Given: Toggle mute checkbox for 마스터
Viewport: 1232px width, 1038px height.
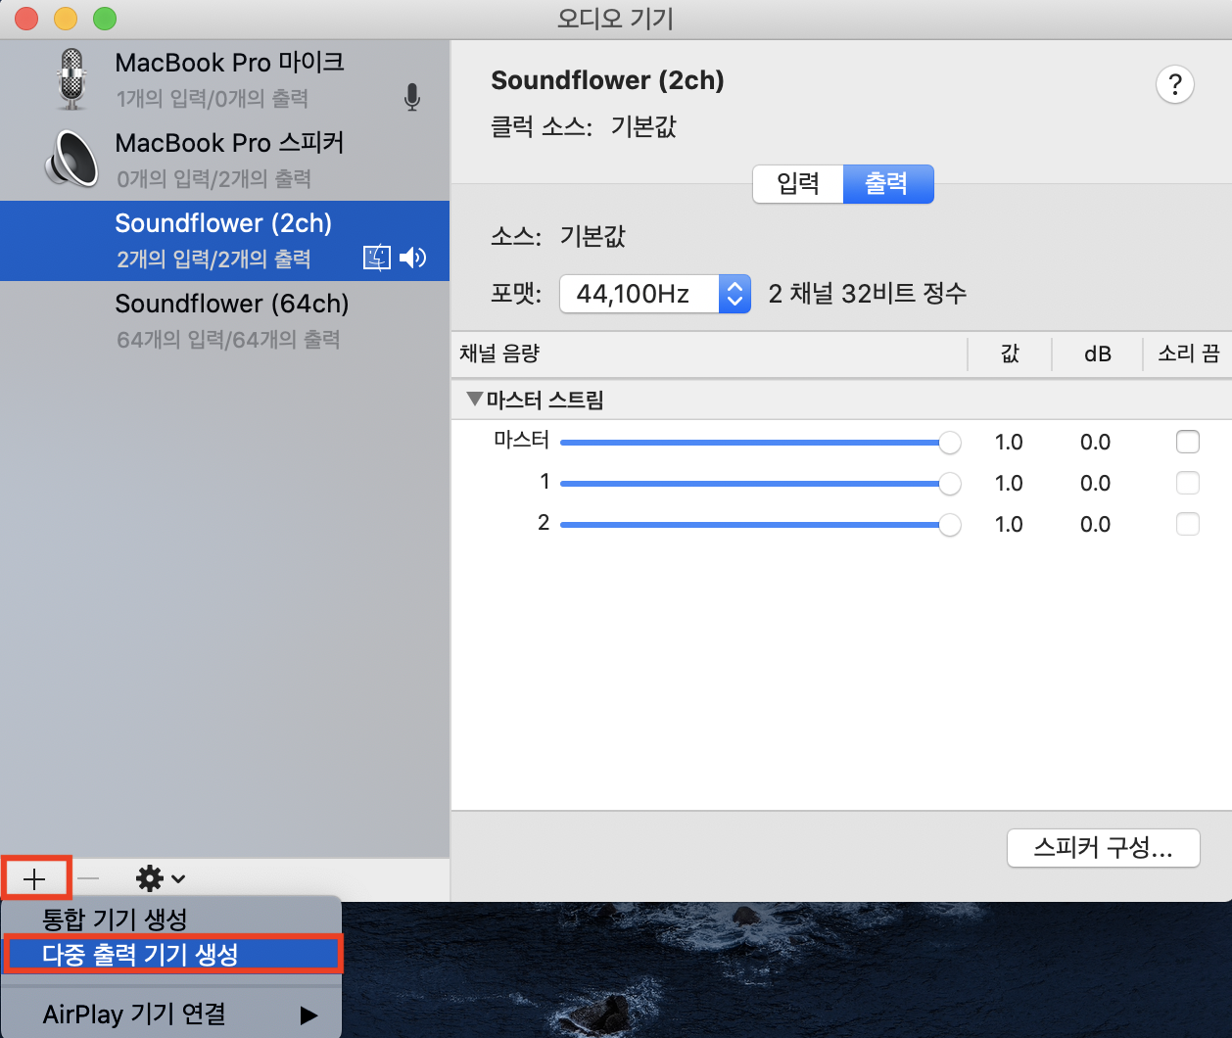Looking at the screenshot, I should [1187, 442].
